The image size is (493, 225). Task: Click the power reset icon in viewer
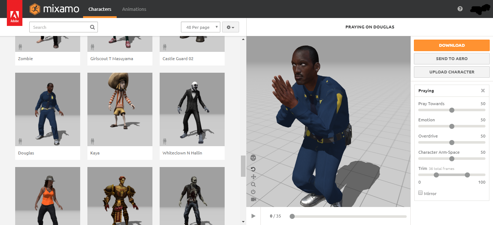coord(253,192)
